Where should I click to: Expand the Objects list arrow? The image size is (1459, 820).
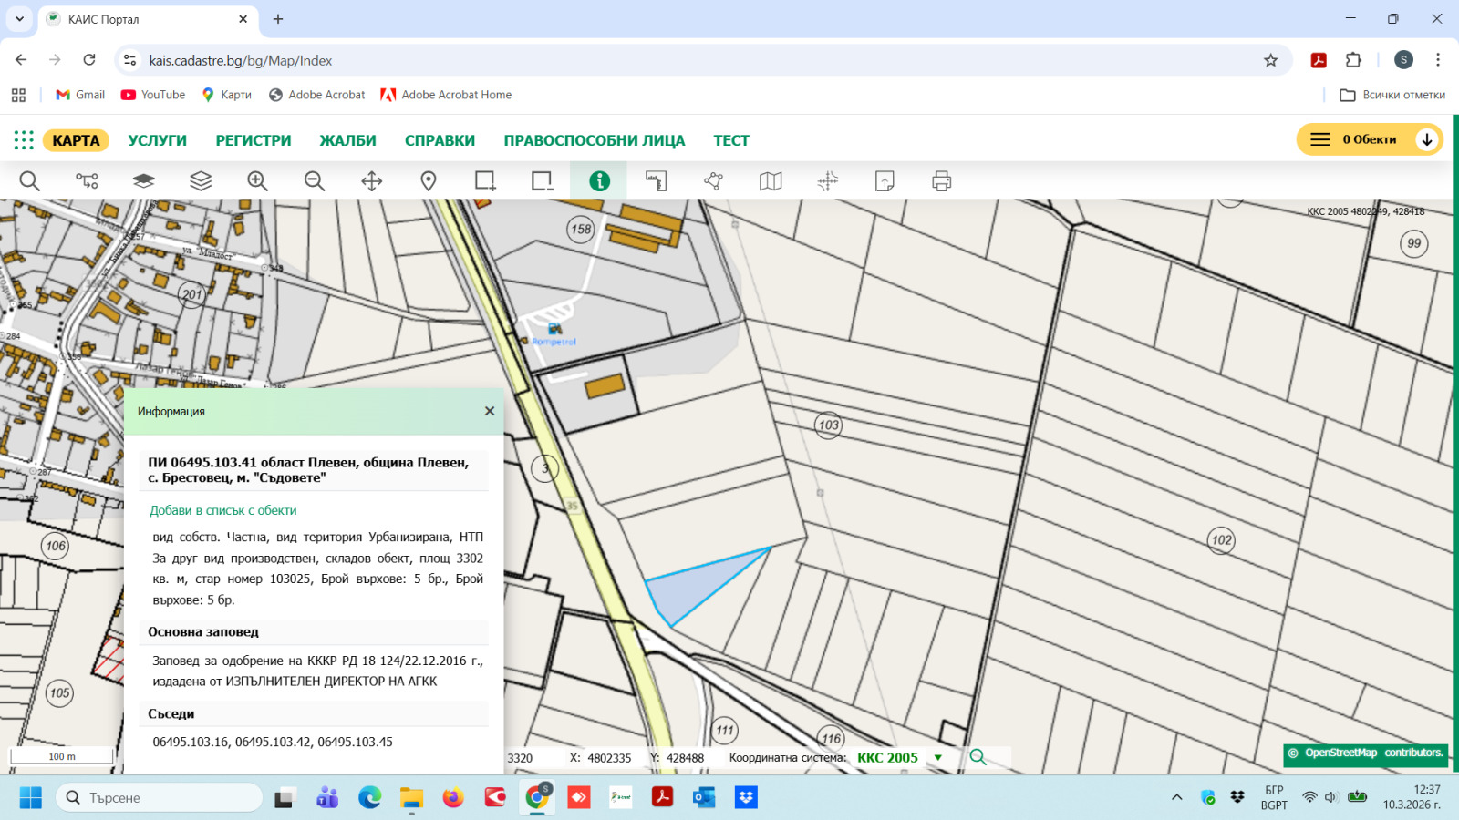(1427, 139)
